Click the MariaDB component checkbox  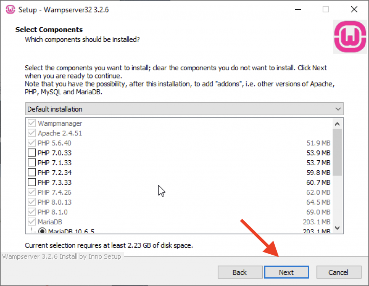[x=32, y=222]
